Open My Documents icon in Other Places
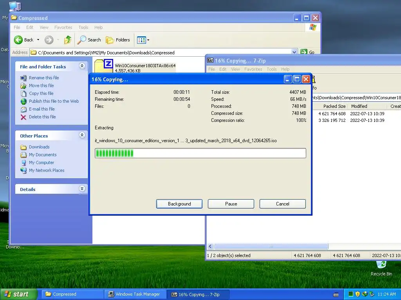The height and width of the screenshot is (300, 401). (23, 155)
